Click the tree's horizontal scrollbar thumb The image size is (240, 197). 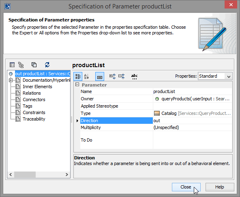pos(25,174)
